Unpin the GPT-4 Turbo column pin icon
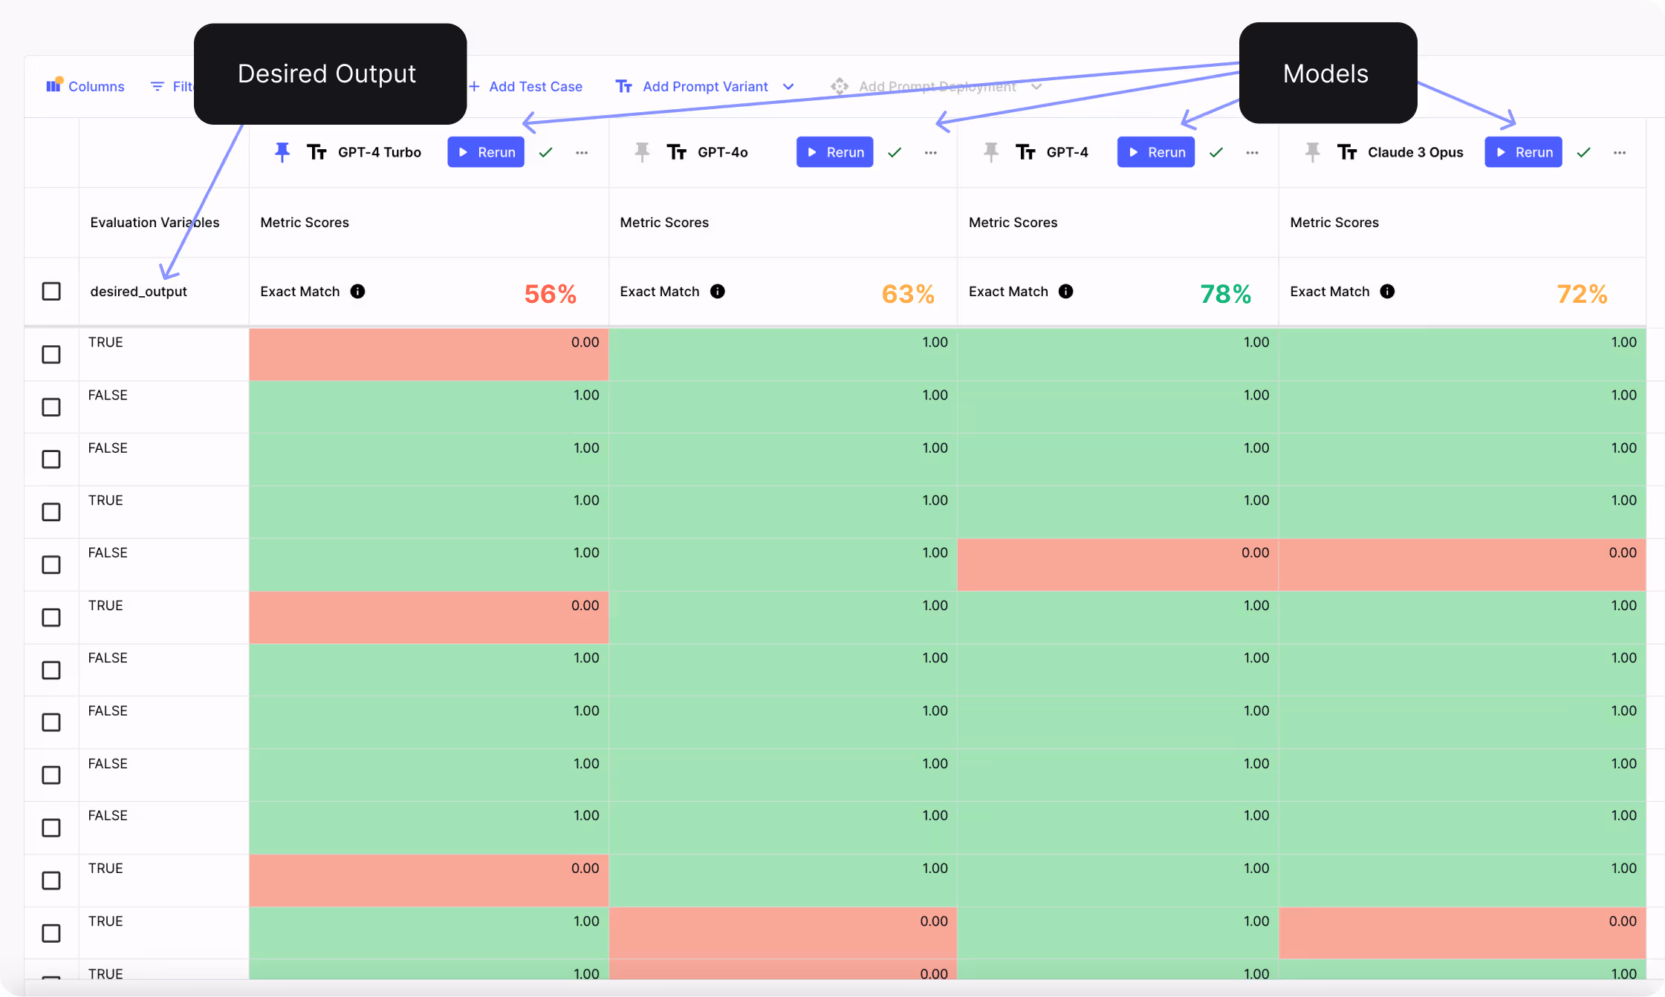This screenshot has height=997, width=1665. (282, 152)
